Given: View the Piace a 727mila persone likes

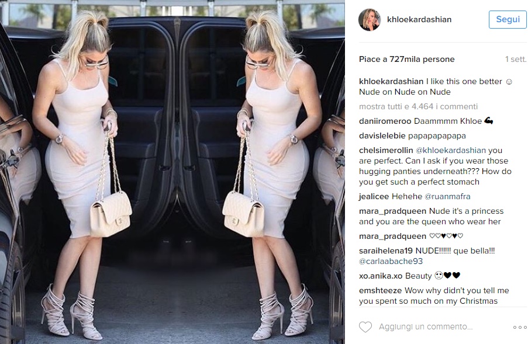Looking at the screenshot, I should pyautogui.click(x=407, y=60).
